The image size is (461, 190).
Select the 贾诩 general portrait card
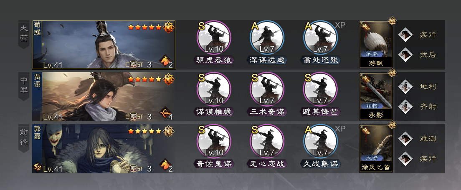(x=104, y=97)
